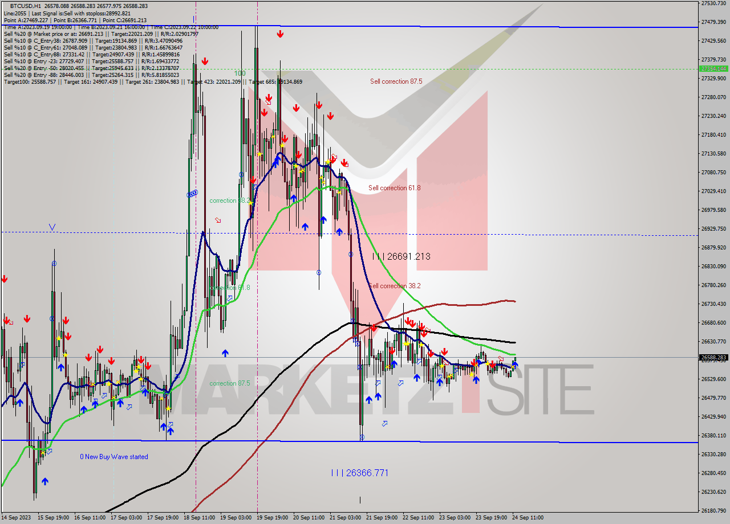
Task: Click the 'Entry -23: 27729.407' line
Action: 91,62
